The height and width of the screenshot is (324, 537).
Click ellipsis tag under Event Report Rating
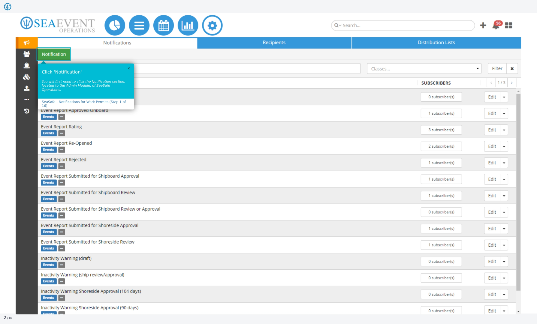[x=62, y=133]
